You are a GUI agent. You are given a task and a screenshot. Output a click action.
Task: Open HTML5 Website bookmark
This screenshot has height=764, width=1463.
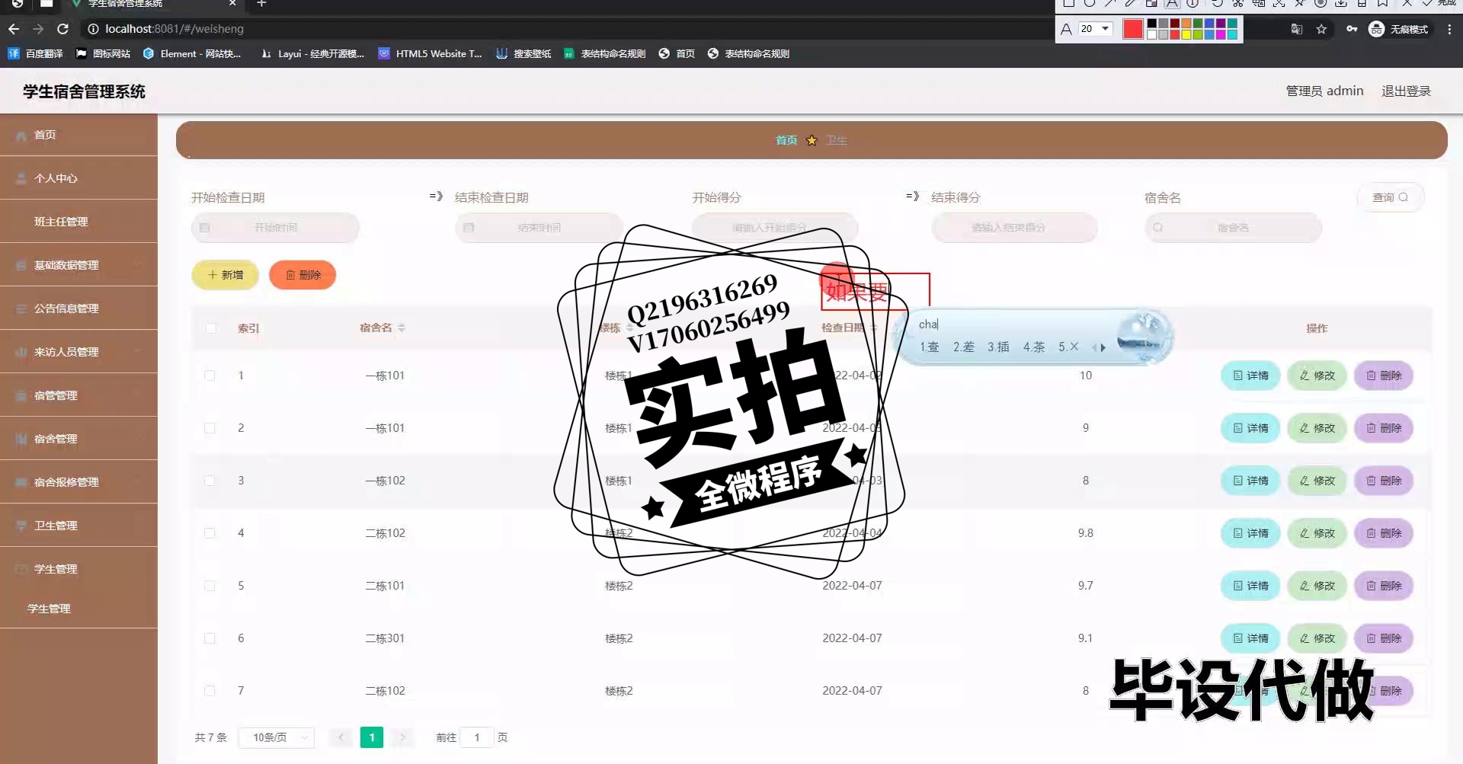point(431,53)
